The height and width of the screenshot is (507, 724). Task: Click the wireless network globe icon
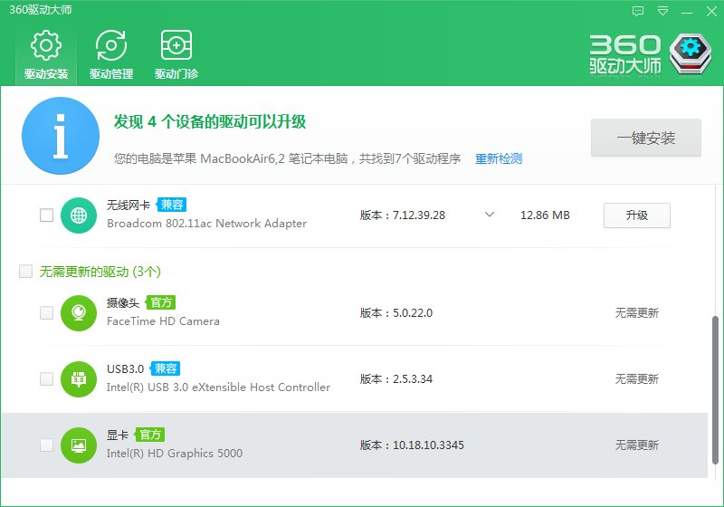79,215
